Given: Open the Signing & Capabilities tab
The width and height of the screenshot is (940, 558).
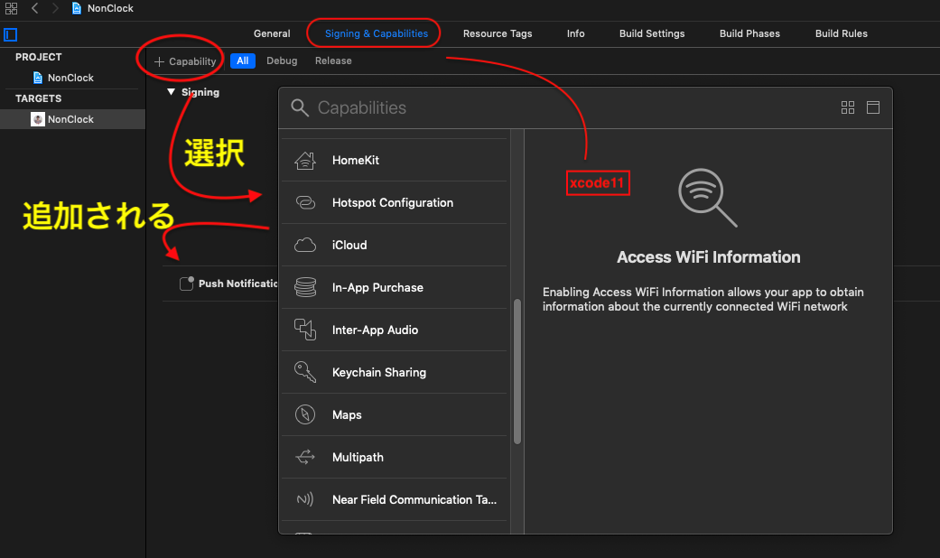Looking at the screenshot, I should (377, 33).
